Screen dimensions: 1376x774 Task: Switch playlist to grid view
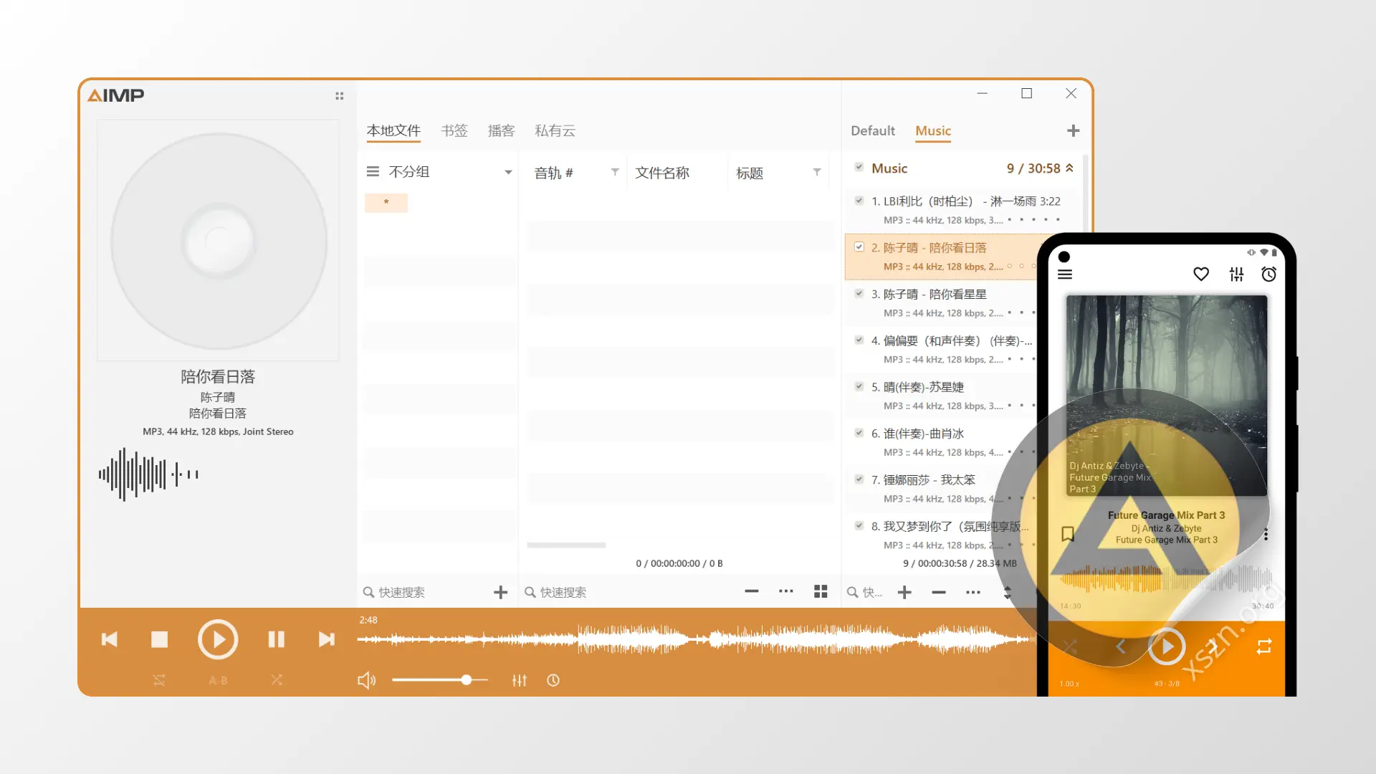[821, 591]
